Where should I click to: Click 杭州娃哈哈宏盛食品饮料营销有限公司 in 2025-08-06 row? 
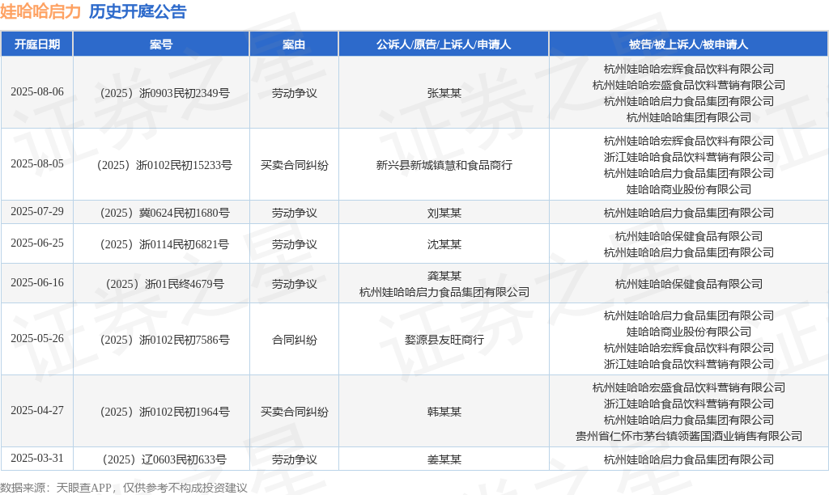688,85
